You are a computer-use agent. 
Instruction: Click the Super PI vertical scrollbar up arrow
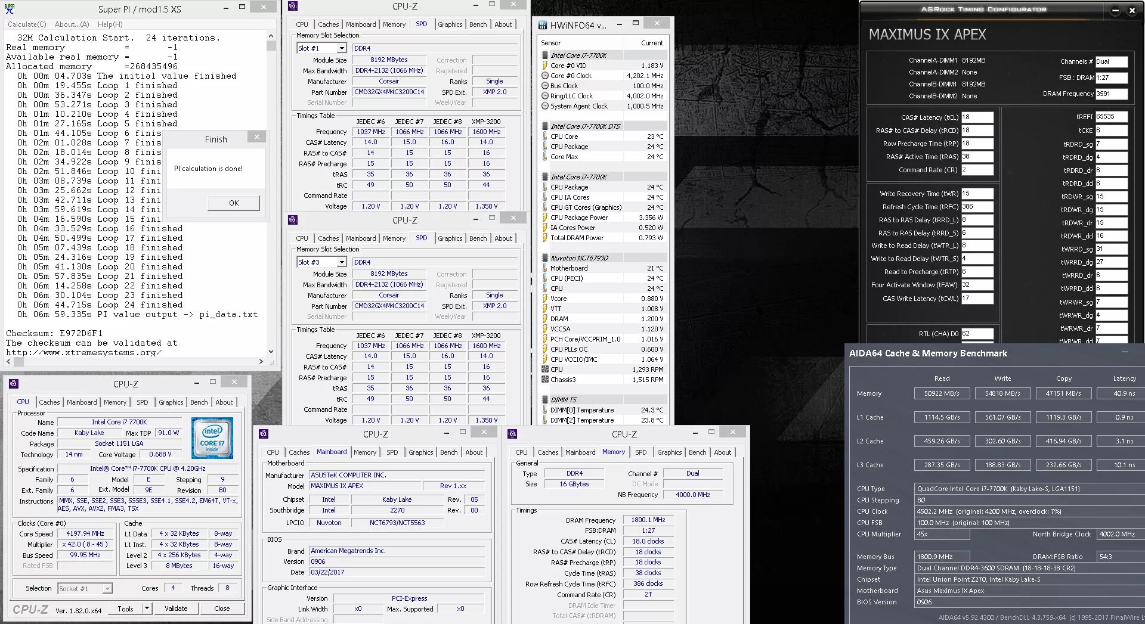271,36
